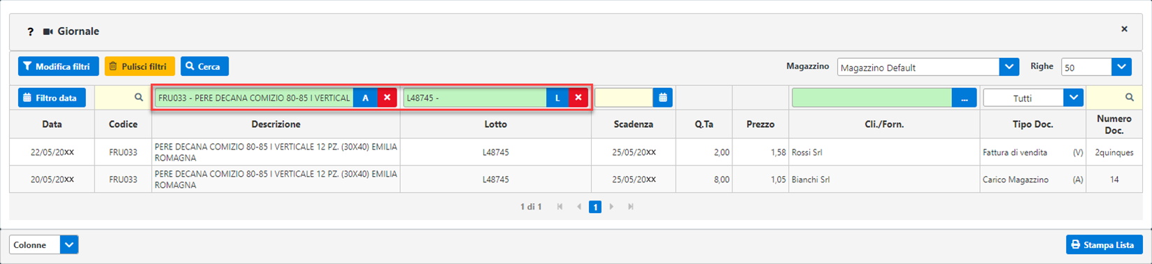
Task: Click the blue L lot lookup button
Action: pyautogui.click(x=557, y=98)
